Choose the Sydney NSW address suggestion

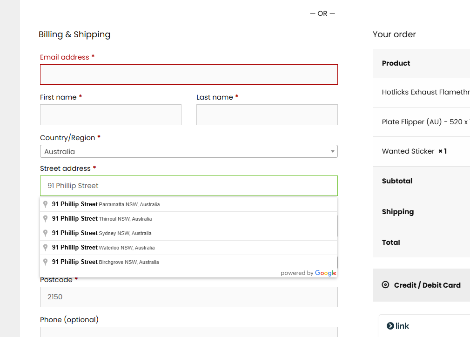point(188,233)
